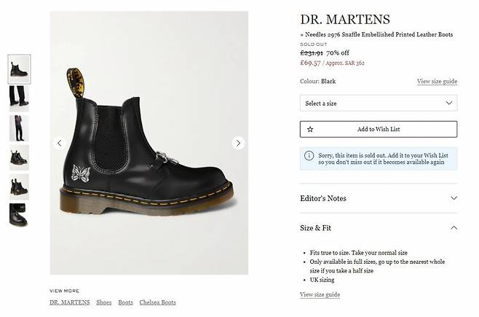Show the next product image arrow
Image resolution: width=479 pixels, height=317 pixels.
pos(238,143)
